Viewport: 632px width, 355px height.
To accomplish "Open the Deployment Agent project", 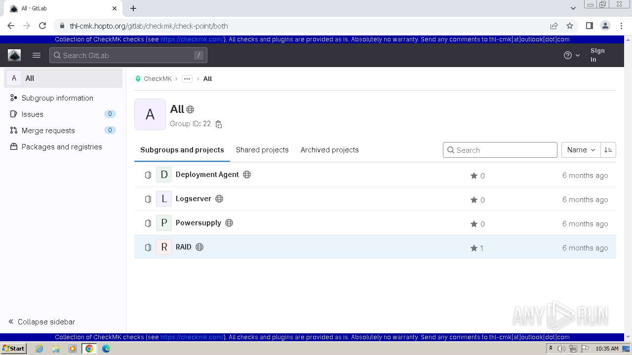I will [207, 175].
